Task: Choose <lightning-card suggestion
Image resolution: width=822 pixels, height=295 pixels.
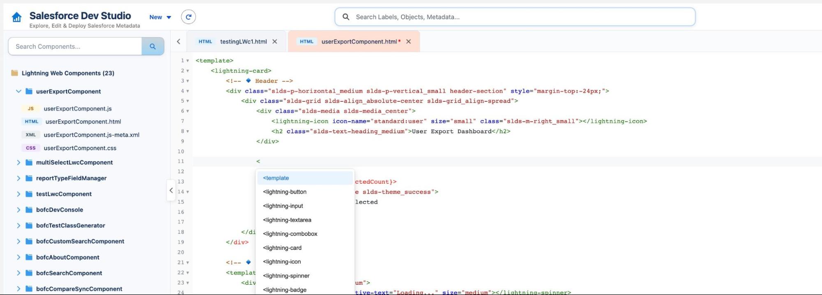Action: (305, 248)
